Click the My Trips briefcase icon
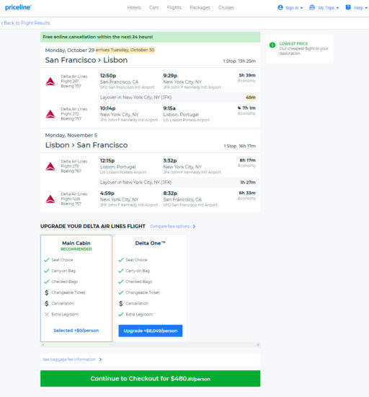The image size is (369, 397). pyautogui.click(x=312, y=8)
